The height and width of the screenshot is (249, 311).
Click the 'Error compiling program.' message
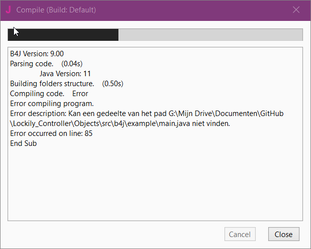coord(52,104)
